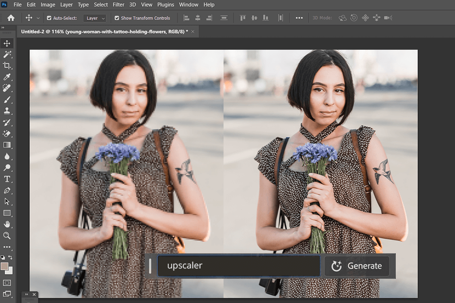This screenshot has width=455, height=303.
Task: Reset to default foreground and background colors
Action: 3,257
